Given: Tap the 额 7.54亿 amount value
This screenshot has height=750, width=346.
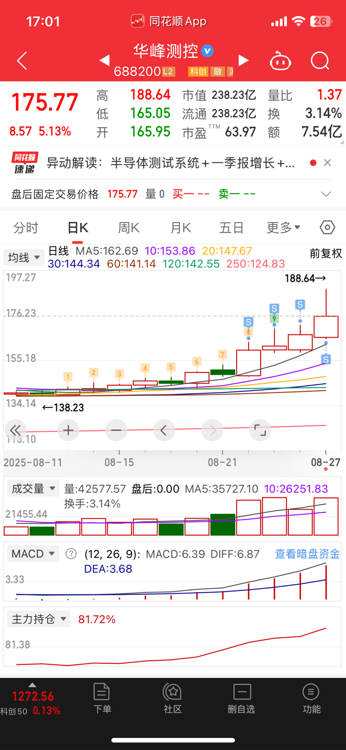Looking at the screenshot, I should 321,132.
